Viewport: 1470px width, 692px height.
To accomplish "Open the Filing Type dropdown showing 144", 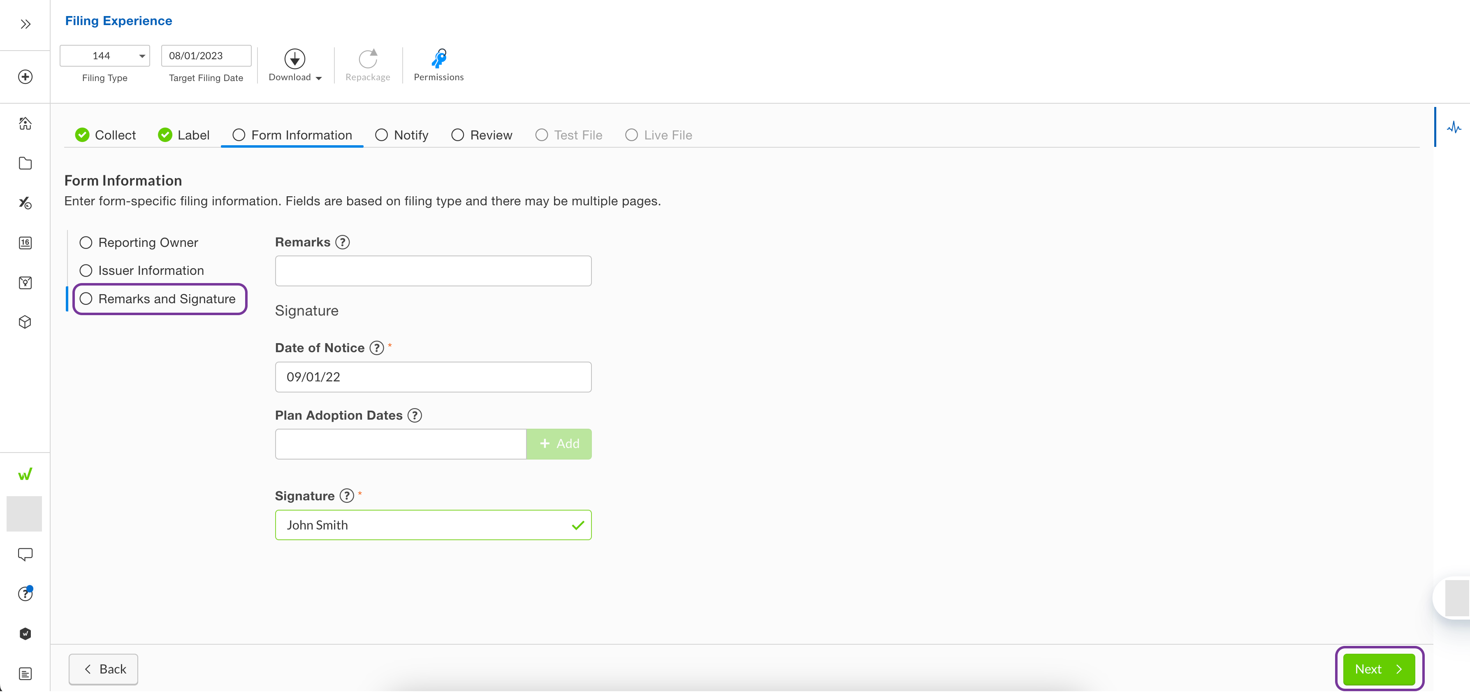I will pos(141,56).
